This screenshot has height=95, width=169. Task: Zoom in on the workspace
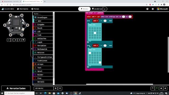pyautogui.click(x=165, y=88)
